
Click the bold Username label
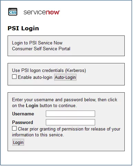click(23, 114)
